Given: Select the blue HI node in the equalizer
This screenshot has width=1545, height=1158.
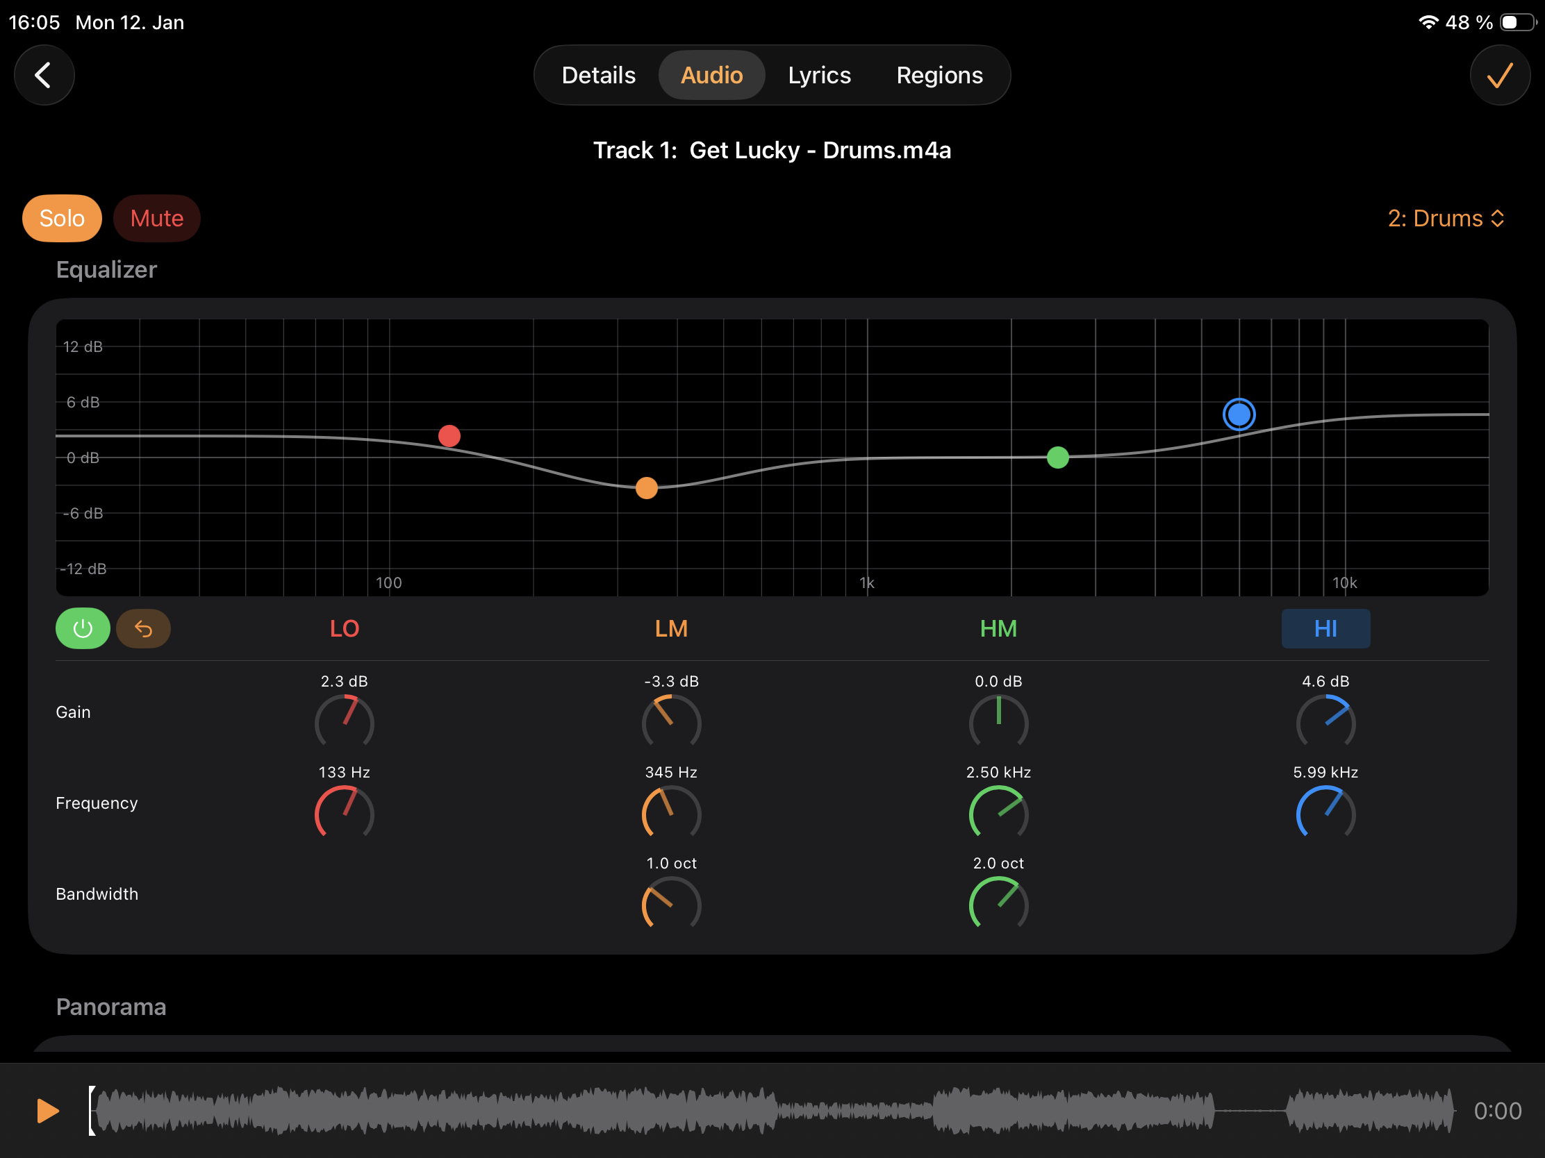Looking at the screenshot, I should pos(1239,414).
